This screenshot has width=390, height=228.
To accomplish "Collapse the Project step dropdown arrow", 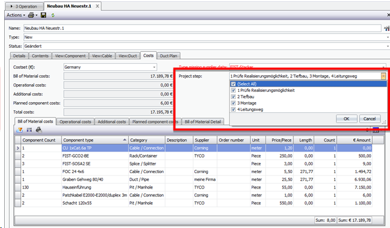I will click(x=383, y=76).
